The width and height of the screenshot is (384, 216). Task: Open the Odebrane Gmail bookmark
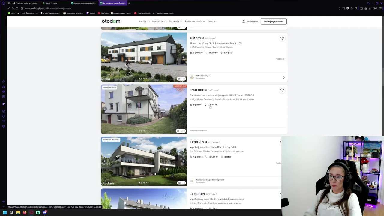pos(73,13)
